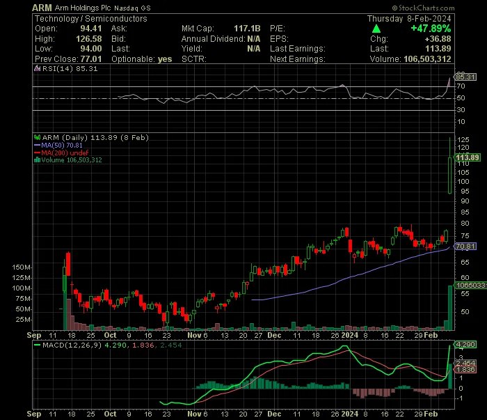The image size is (487, 420).
Task: Click the 70.81 moving average axis tag
Action: point(465,247)
